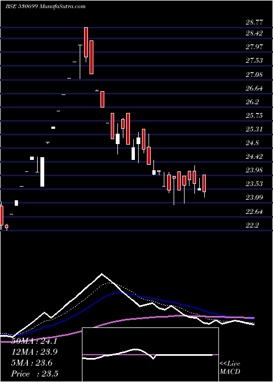Image resolution: width=273 pixels, height=382 pixels.
Task: Click inside the MACD inset chart box
Action: coord(150,355)
